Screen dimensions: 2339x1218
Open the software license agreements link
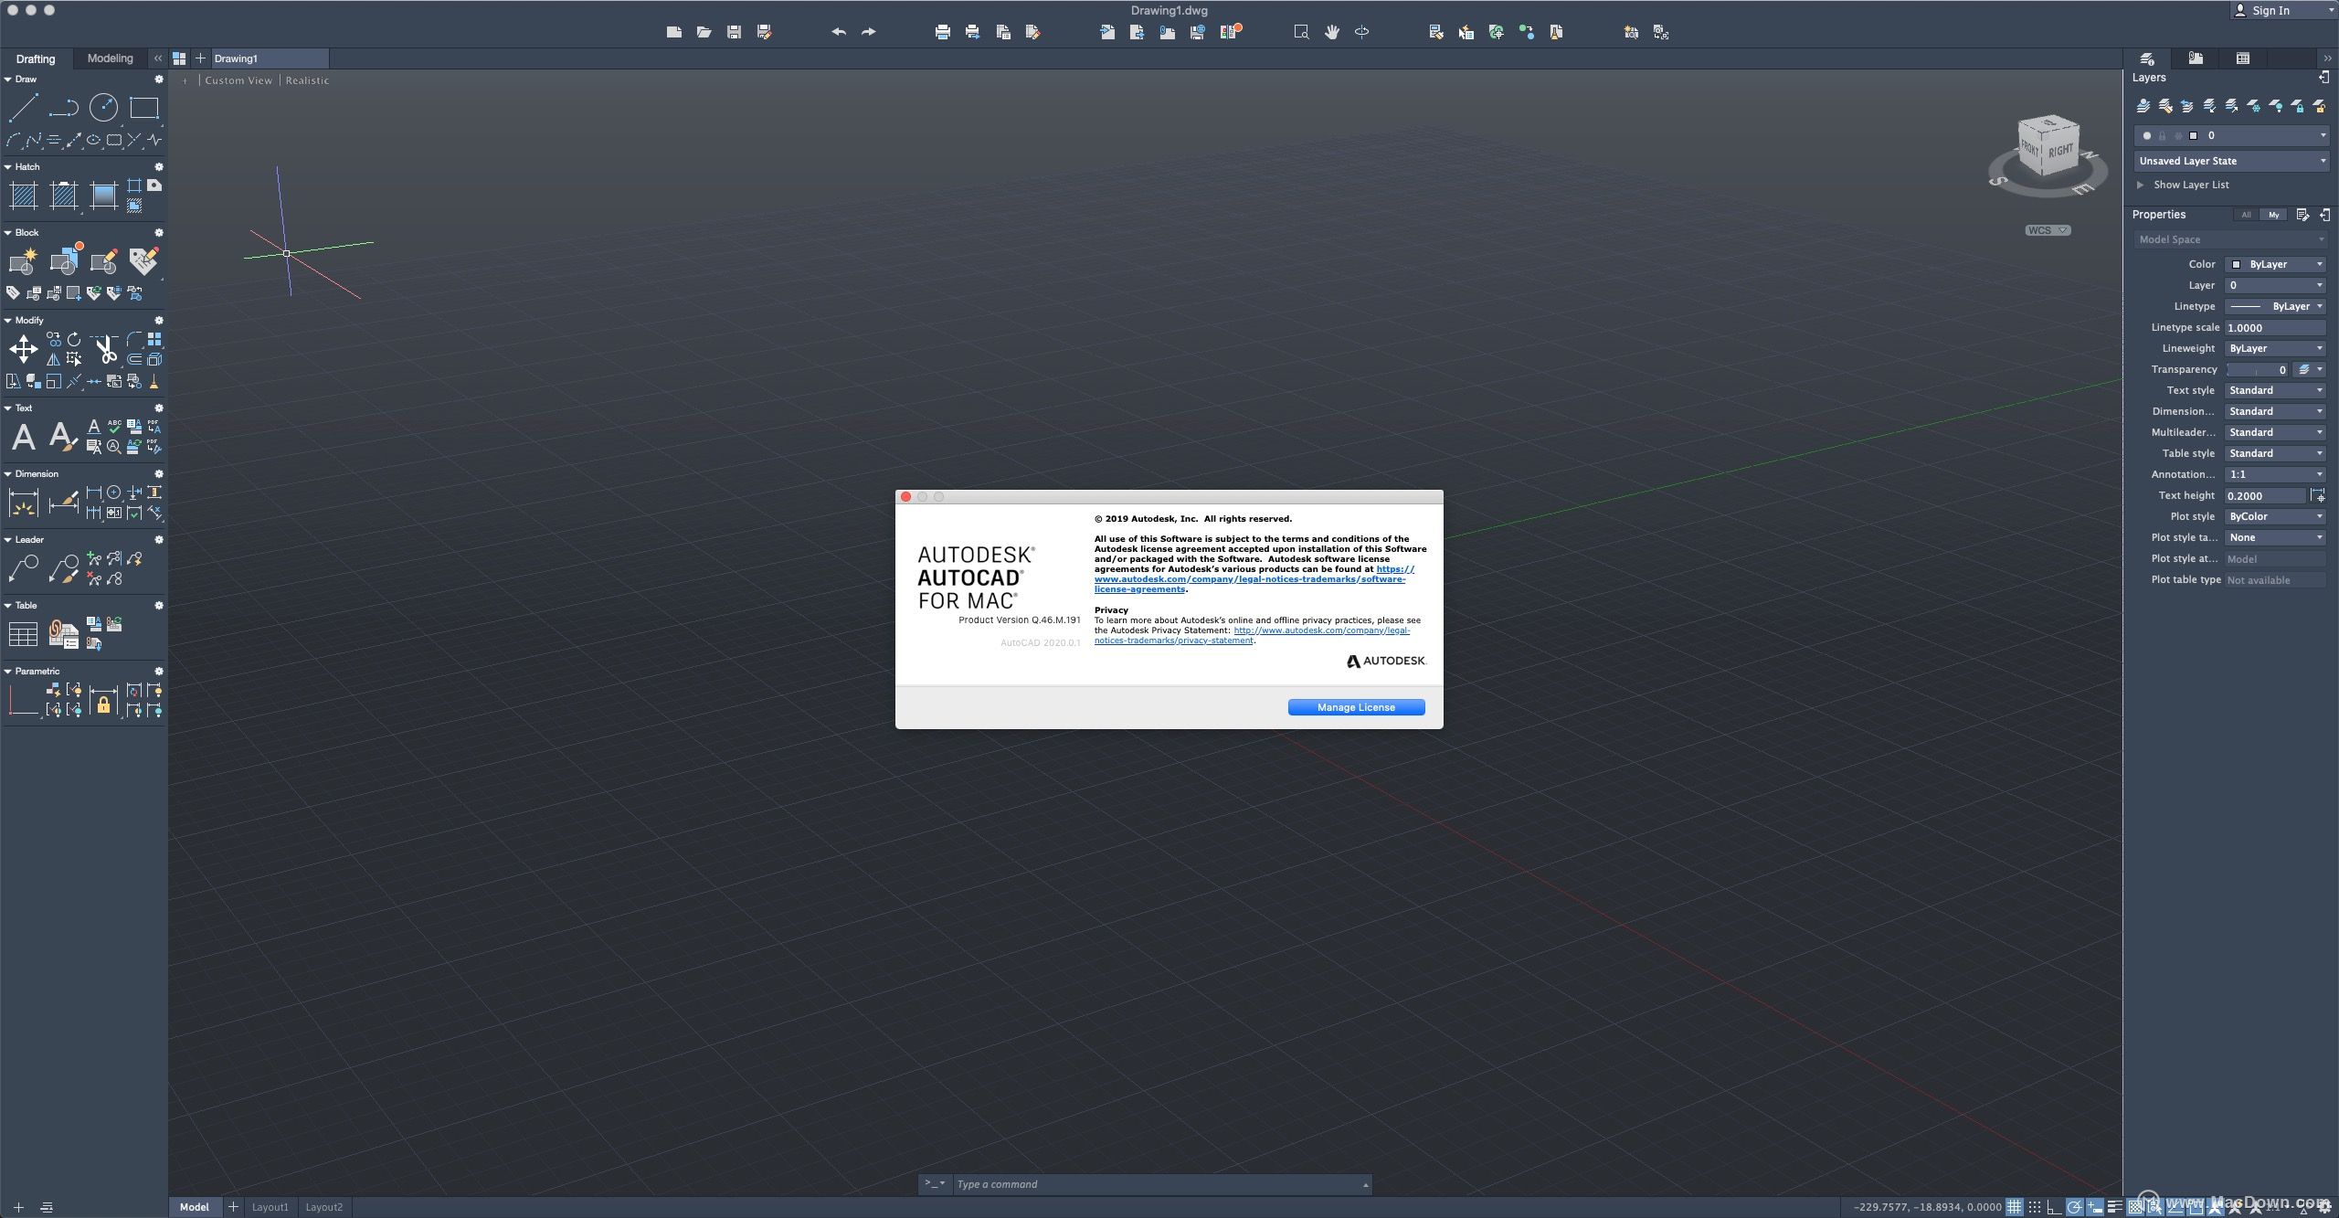click(1254, 578)
